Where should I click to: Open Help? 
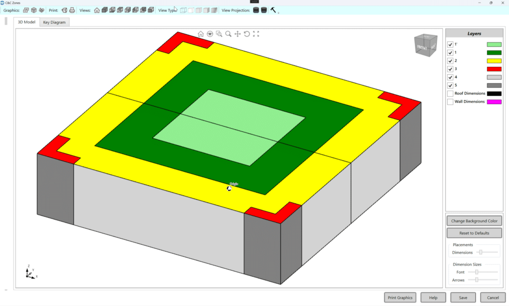click(433, 298)
